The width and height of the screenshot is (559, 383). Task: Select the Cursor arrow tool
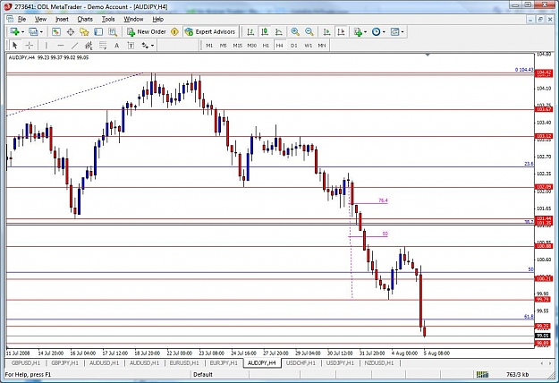click(x=14, y=46)
